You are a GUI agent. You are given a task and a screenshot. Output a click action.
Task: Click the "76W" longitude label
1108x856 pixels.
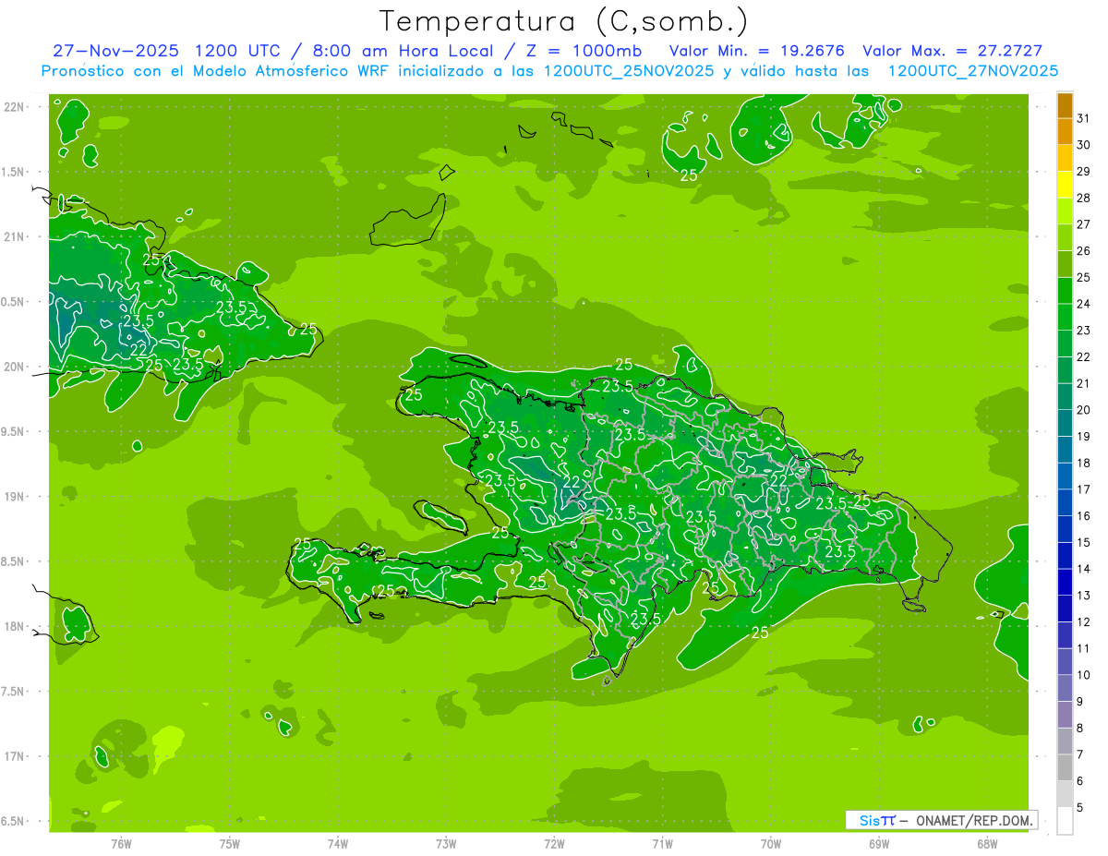121,844
